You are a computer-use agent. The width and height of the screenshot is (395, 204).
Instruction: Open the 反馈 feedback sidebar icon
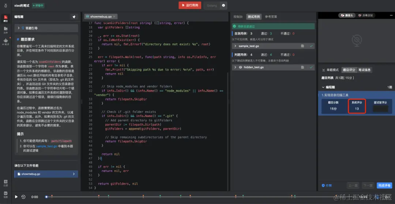5,183
